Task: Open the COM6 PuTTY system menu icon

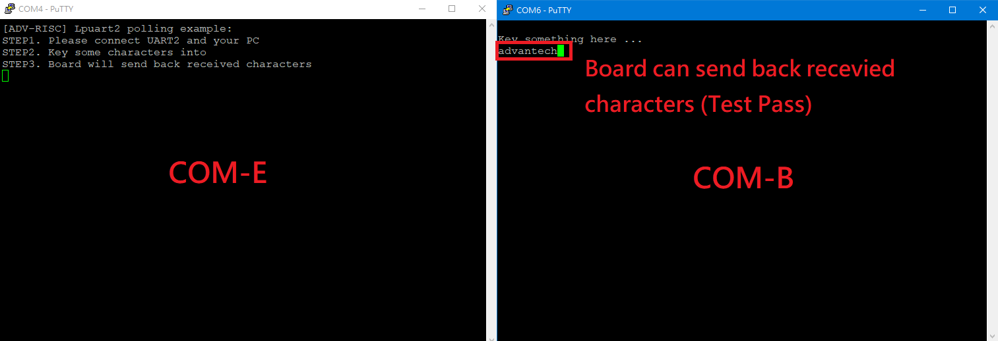Action: [507, 10]
